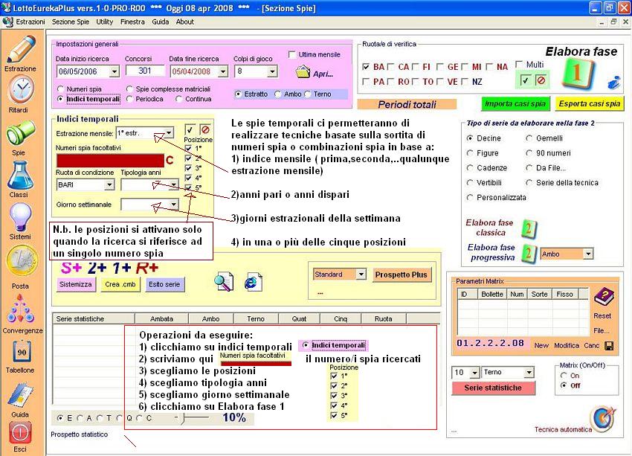Clear spy numbers with red C

170,161
